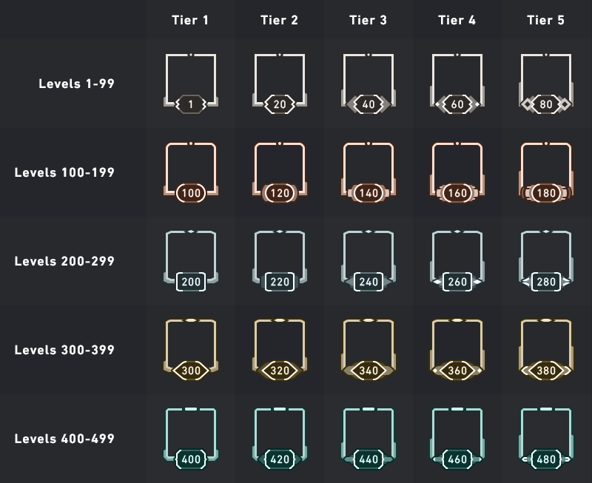Click the Levels 400-499 row label
This screenshot has width=592, height=483.
coord(64,439)
